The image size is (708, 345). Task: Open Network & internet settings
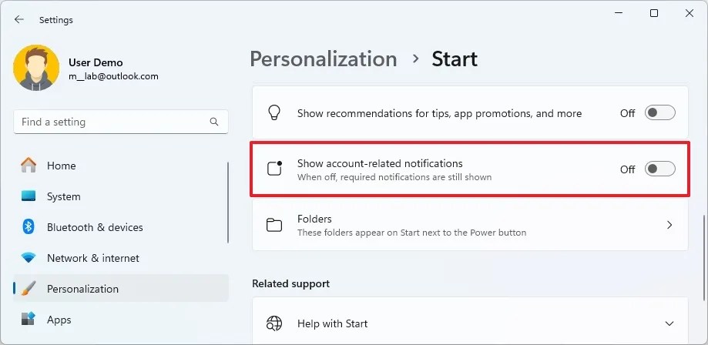pyautogui.click(x=121, y=258)
